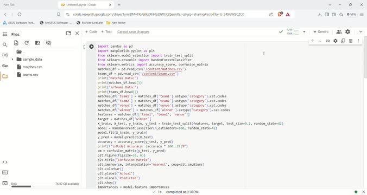
Task: Mount Google Drive folder icon
Action: click(x=37, y=43)
